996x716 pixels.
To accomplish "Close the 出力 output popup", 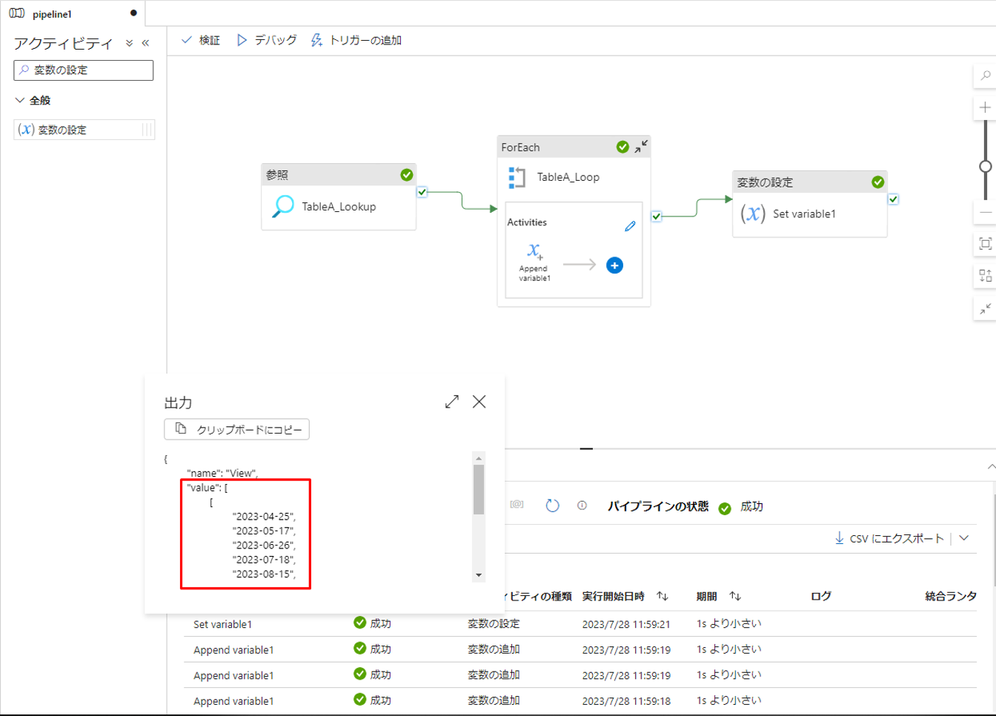I will (479, 402).
